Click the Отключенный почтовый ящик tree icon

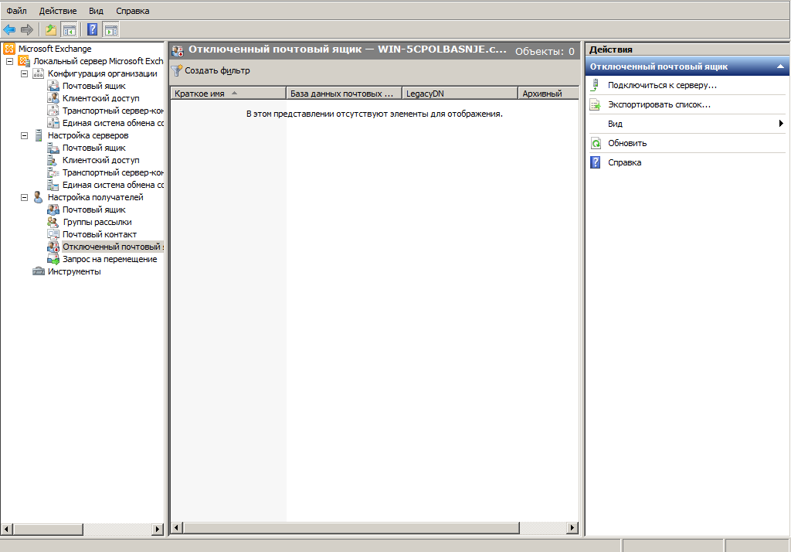click(53, 247)
